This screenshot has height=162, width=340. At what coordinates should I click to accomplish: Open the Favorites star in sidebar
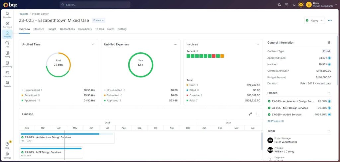[x=7, y=15]
